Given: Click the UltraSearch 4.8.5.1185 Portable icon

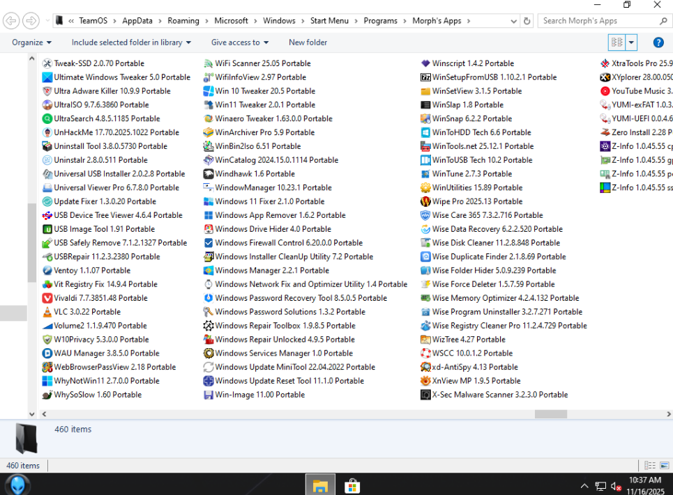Looking at the screenshot, I should coord(47,119).
